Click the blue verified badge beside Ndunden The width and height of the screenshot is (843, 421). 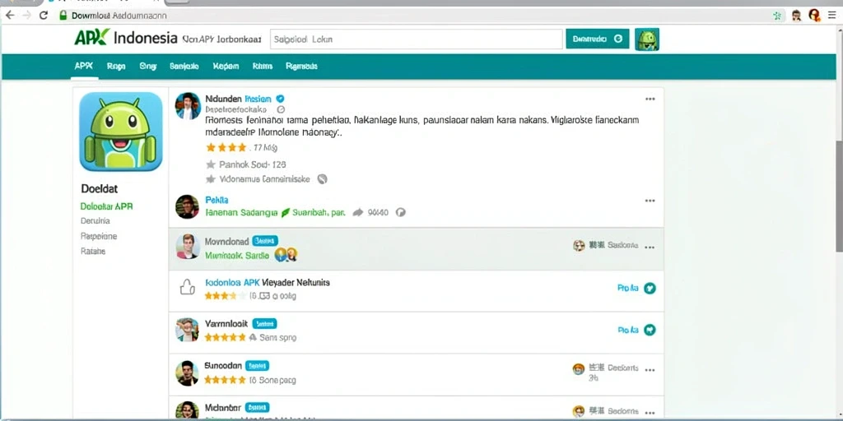(280, 99)
